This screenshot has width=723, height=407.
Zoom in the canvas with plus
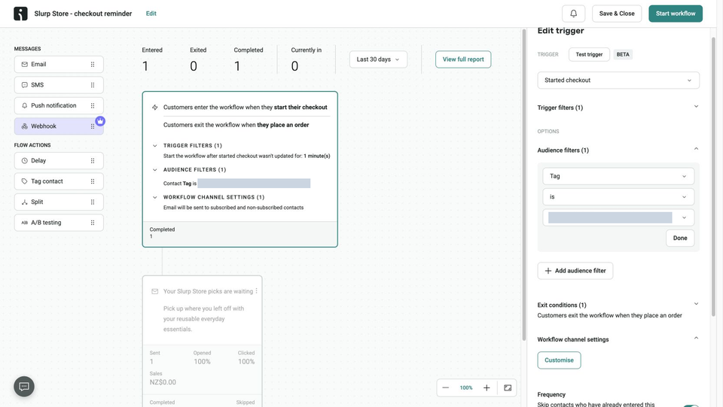pyautogui.click(x=487, y=387)
